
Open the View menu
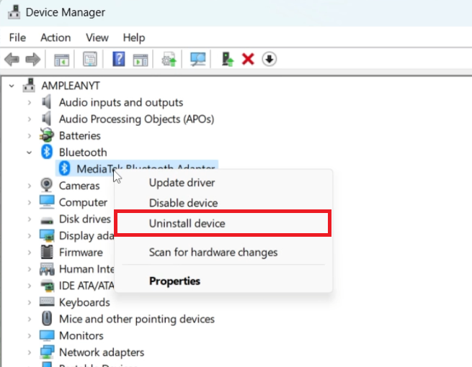coord(97,37)
